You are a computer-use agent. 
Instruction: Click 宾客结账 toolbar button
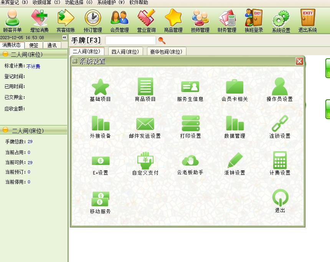(66, 21)
